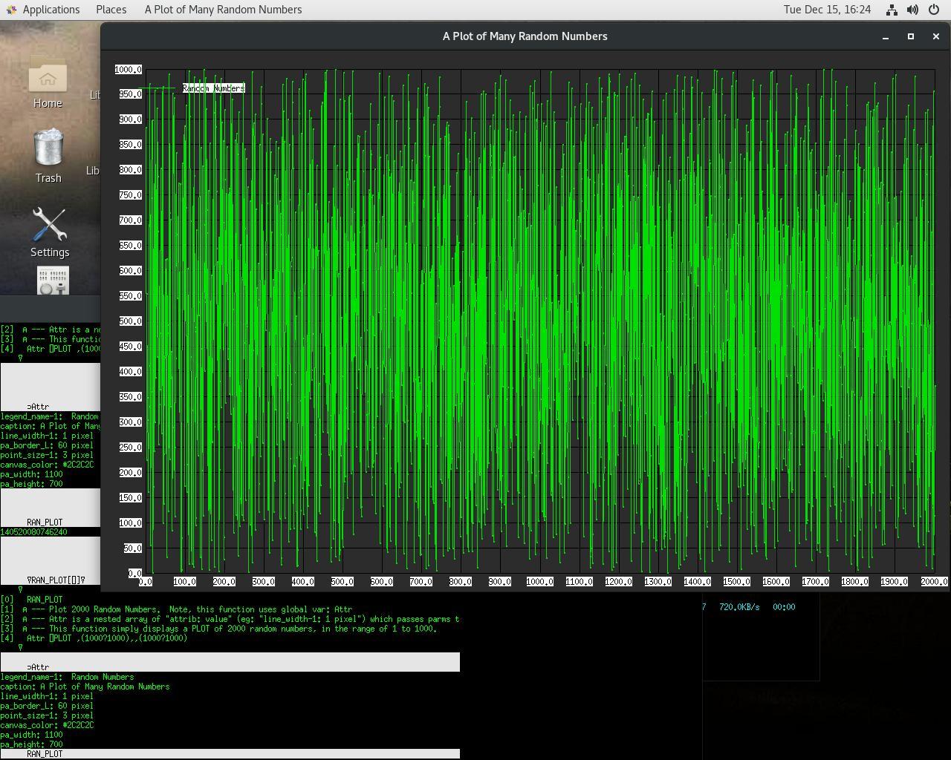Click terminal line 'legend_name-1: Random Numbers'
The height and width of the screenshot is (760, 951).
point(67,677)
